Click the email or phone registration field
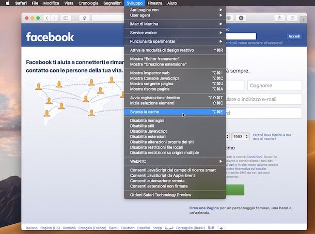This screenshot has width=315, height=234. pos(264,99)
